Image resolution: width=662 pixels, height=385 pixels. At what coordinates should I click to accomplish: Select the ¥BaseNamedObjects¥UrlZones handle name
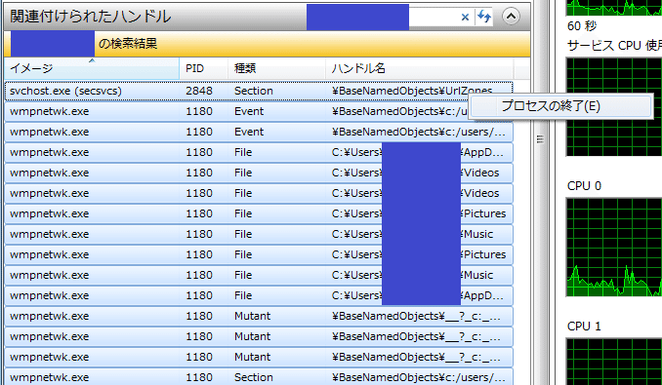(x=412, y=91)
